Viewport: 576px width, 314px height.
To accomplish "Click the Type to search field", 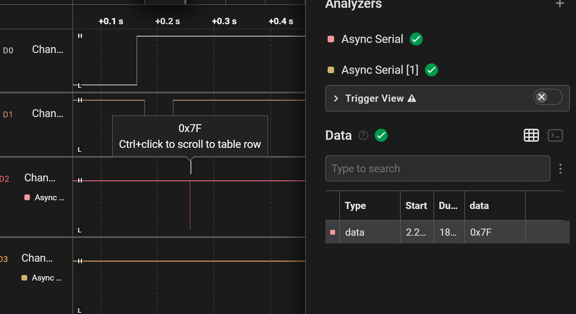I will (437, 169).
